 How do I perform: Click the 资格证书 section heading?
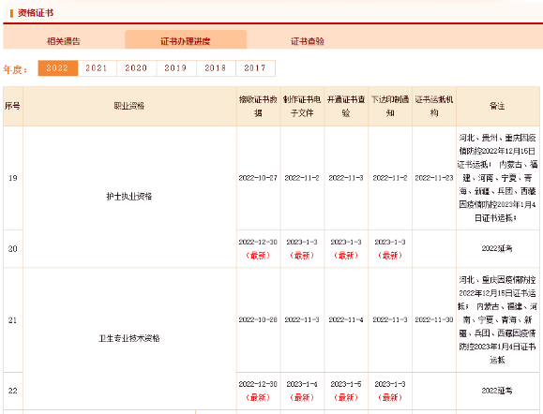point(36,13)
